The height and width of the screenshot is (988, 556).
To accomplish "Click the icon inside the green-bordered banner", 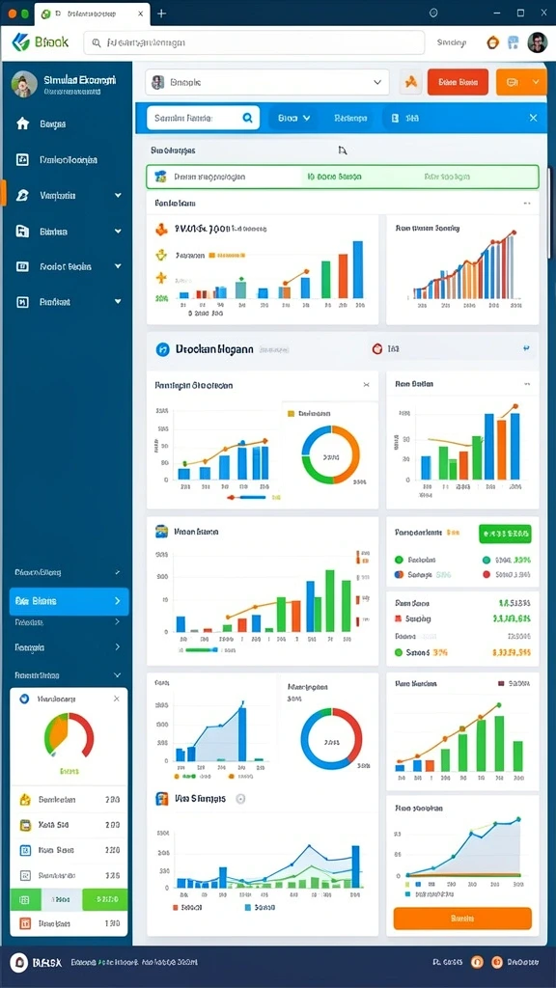I will point(160,178).
